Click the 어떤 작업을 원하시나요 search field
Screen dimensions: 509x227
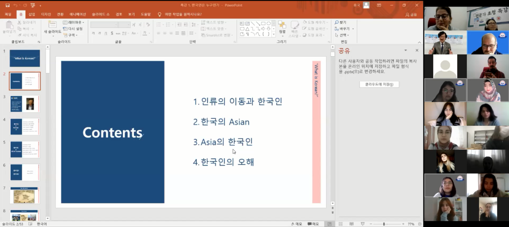pyautogui.click(x=183, y=14)
